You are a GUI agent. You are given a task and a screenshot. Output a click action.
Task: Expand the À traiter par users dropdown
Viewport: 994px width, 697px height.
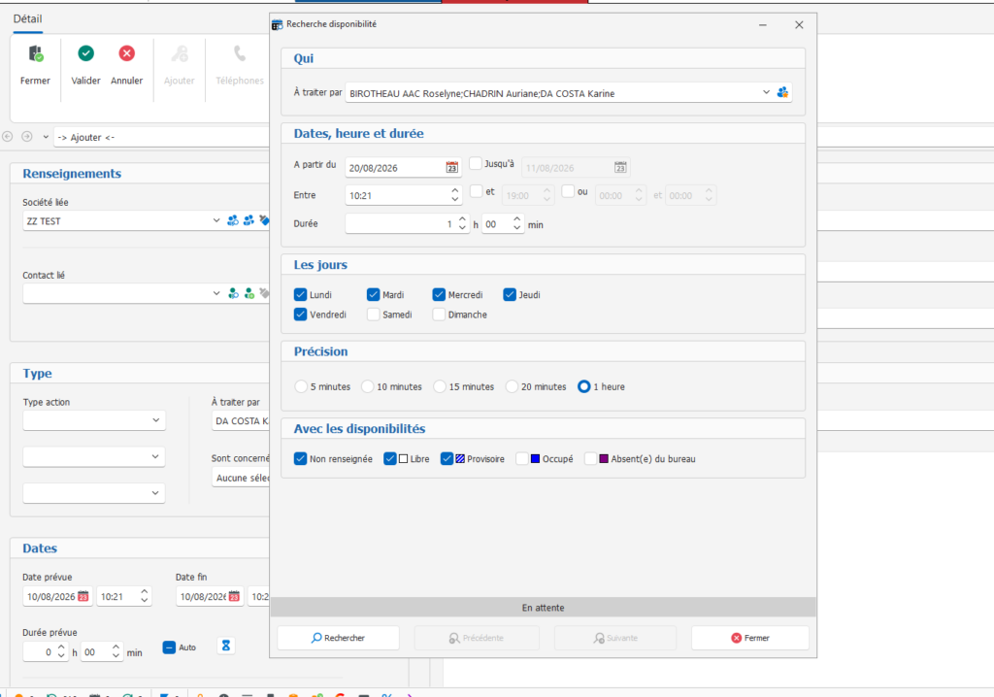(x=766, y=92)
